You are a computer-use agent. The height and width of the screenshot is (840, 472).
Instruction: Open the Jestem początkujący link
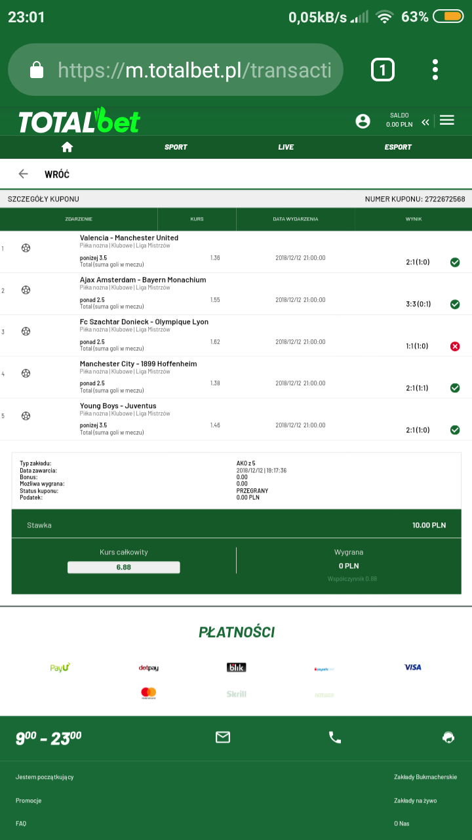coord(45,777)
